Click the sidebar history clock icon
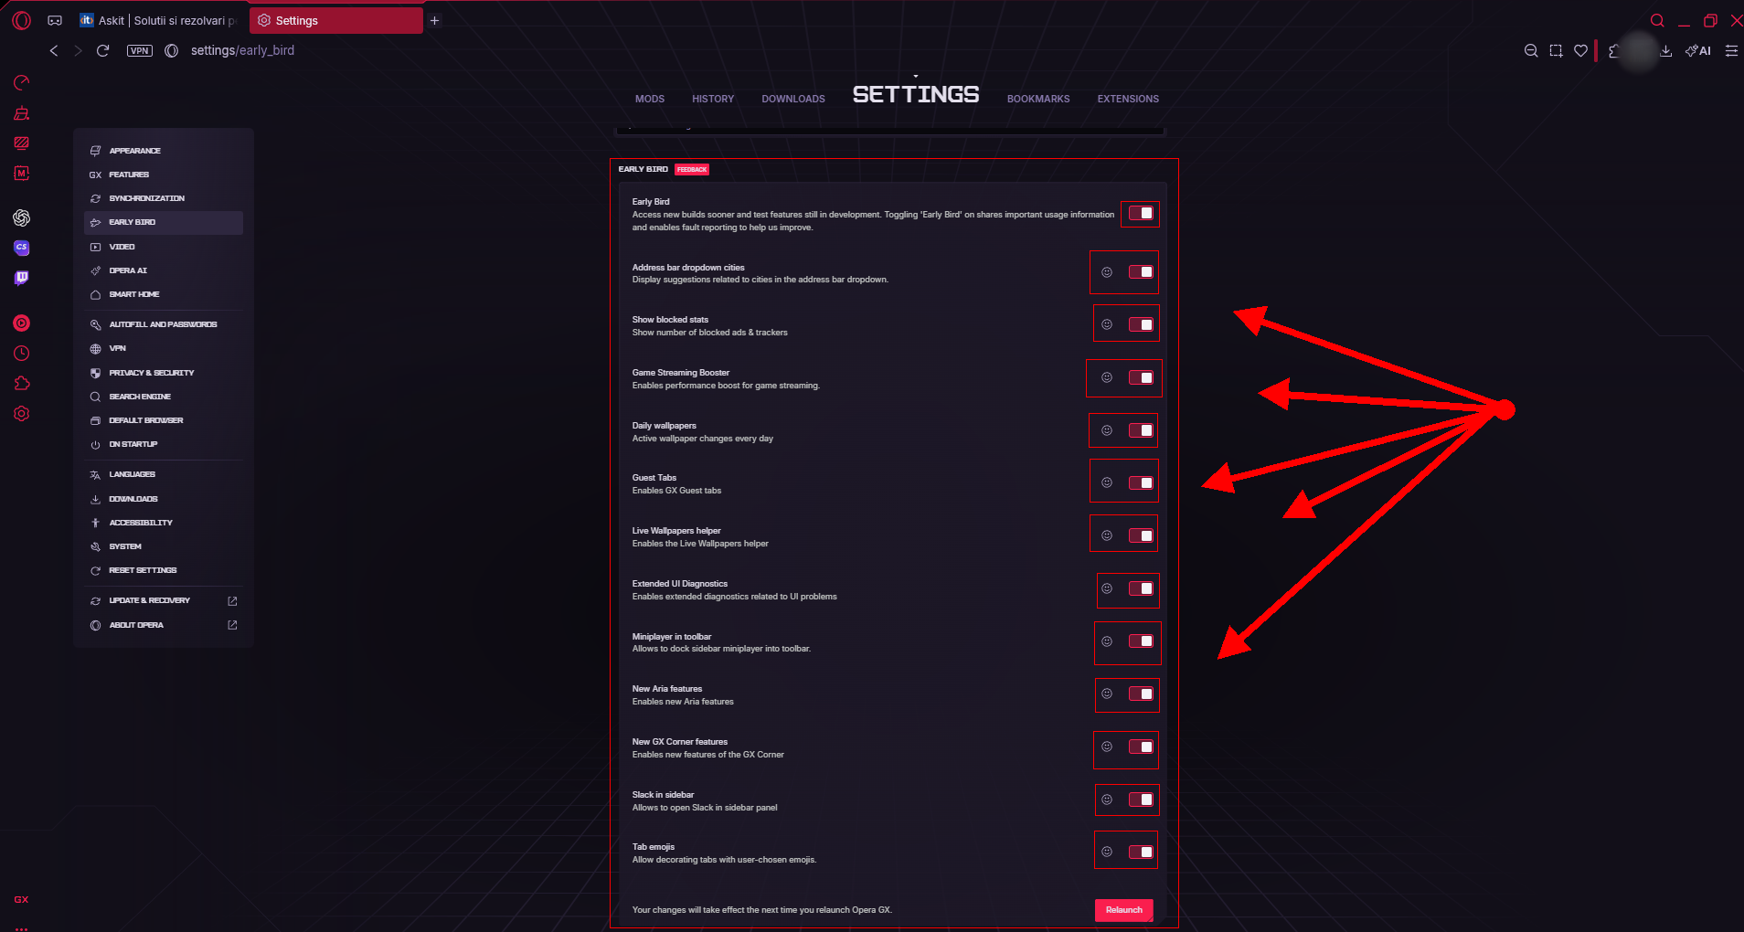 click(21, 354)
